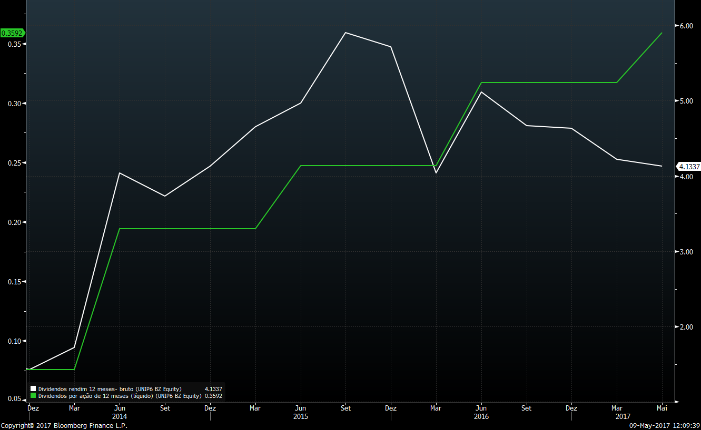This screenshot has width=701, height=430.
Task: Select the 2016 year label on time axis
Action: [x=481, y=416]
